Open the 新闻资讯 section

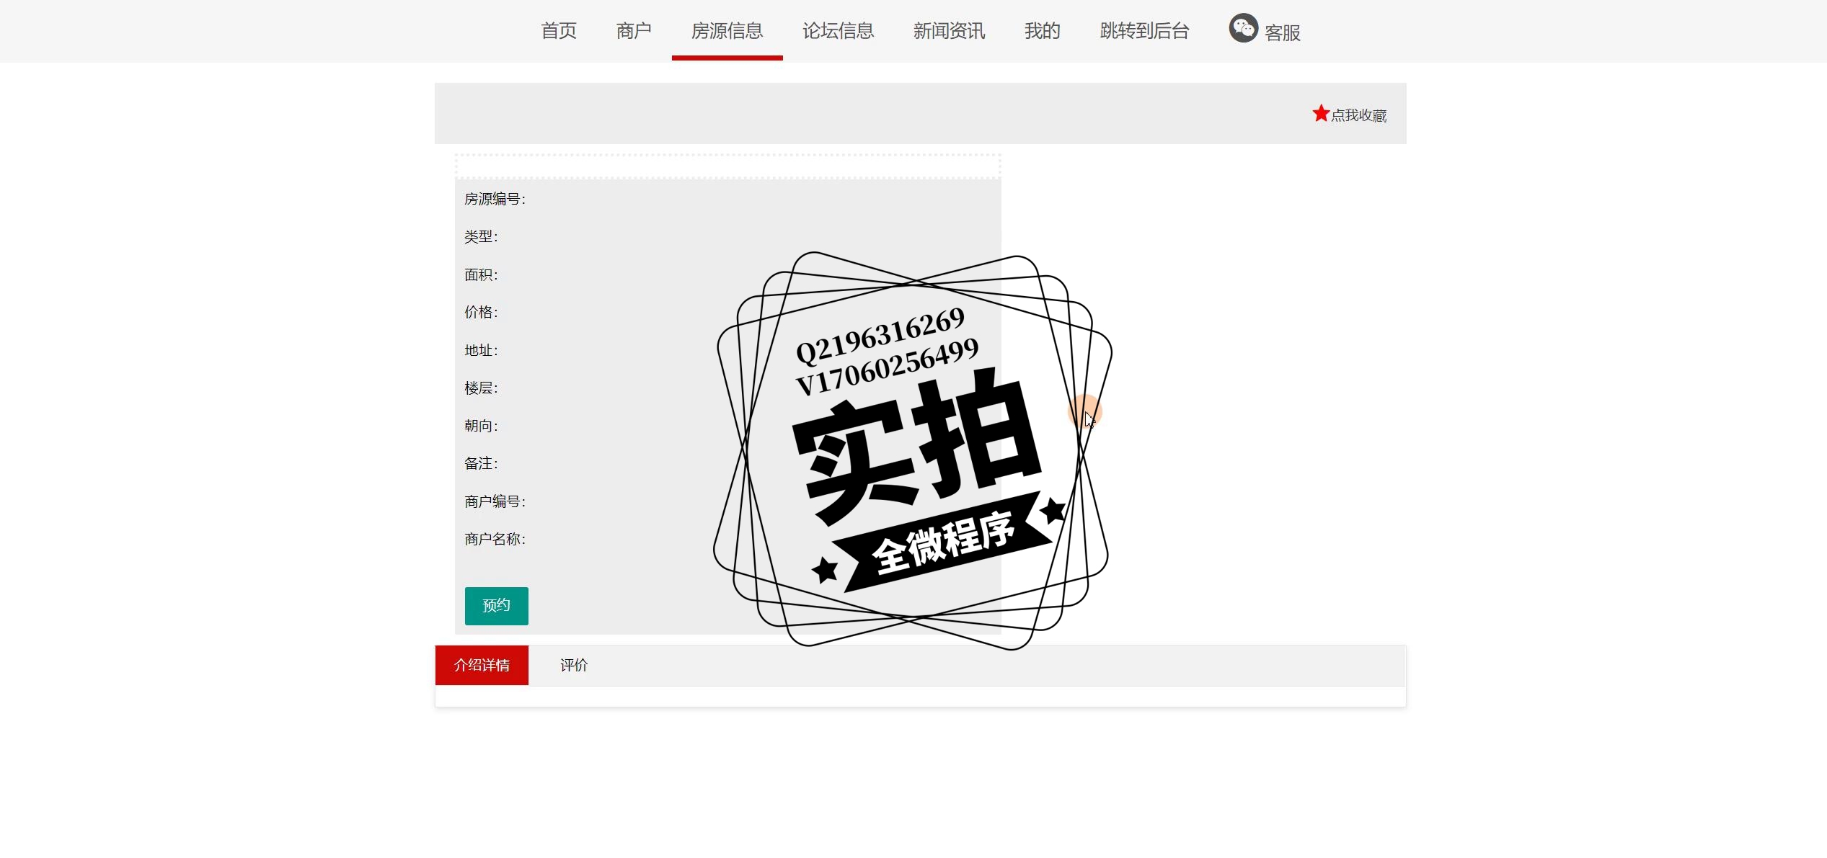point(949,31)
